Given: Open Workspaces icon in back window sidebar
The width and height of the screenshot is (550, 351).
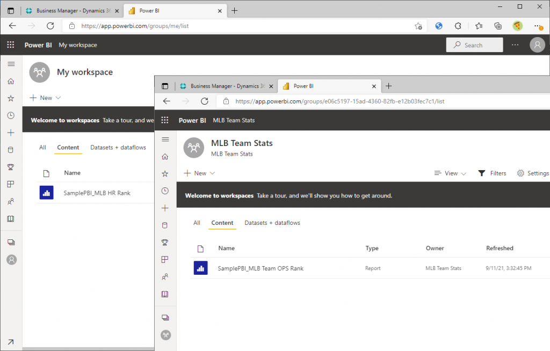Looking at the screenshot, I should tap(11, 242).
